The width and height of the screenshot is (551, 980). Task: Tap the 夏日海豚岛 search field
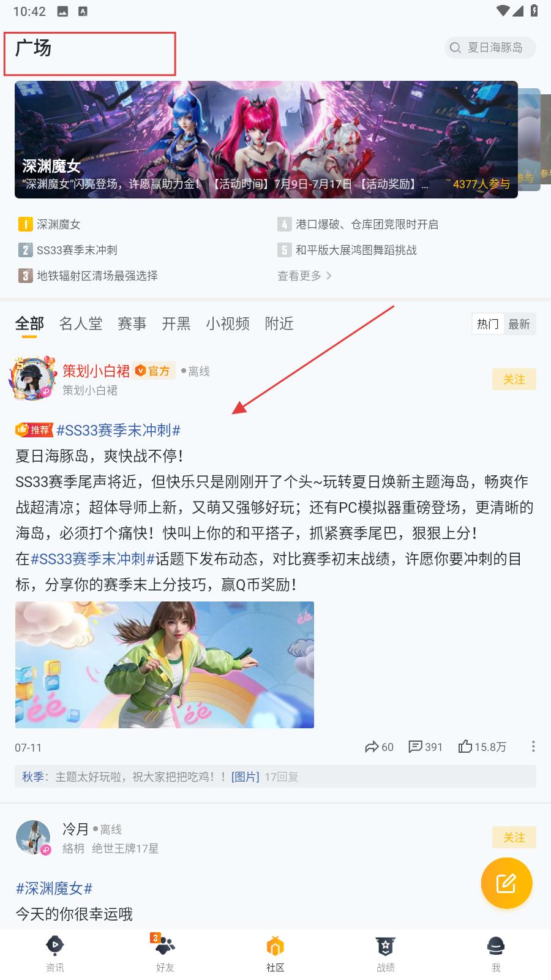pos(490,48)
